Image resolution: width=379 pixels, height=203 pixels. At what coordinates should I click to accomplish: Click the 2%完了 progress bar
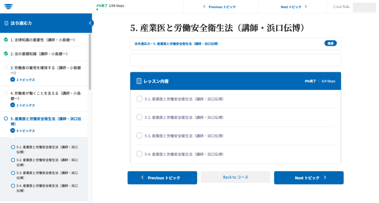(x=97, y=9)
